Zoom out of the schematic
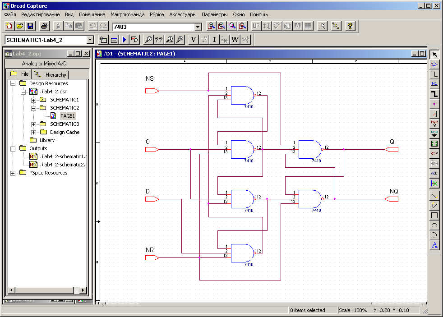Screen dimensions: 443x317 [221, 26]
